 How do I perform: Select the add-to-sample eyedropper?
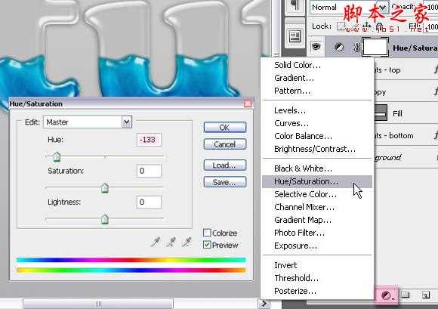pos(171,242)
